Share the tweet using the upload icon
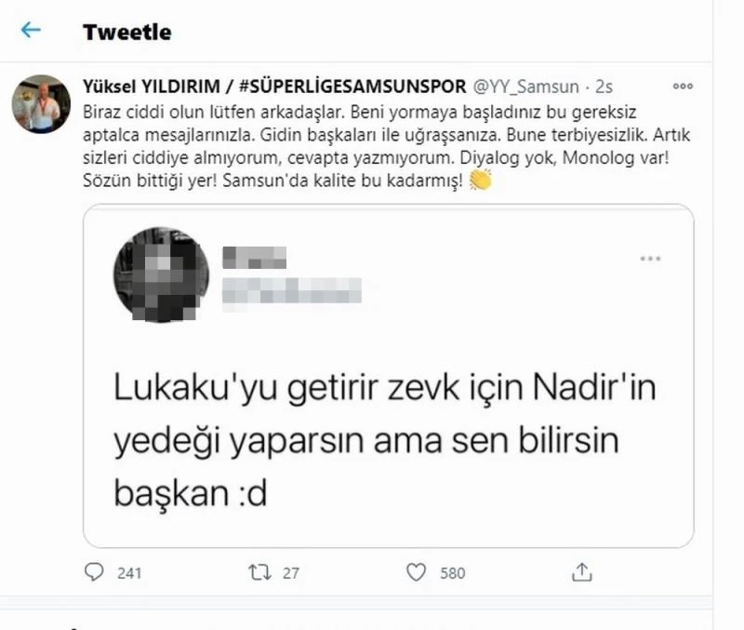The height and width of the screenshot is (630, 744). (x=582, y=571)
